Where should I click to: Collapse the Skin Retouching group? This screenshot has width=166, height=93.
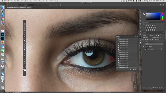(145, 42)
